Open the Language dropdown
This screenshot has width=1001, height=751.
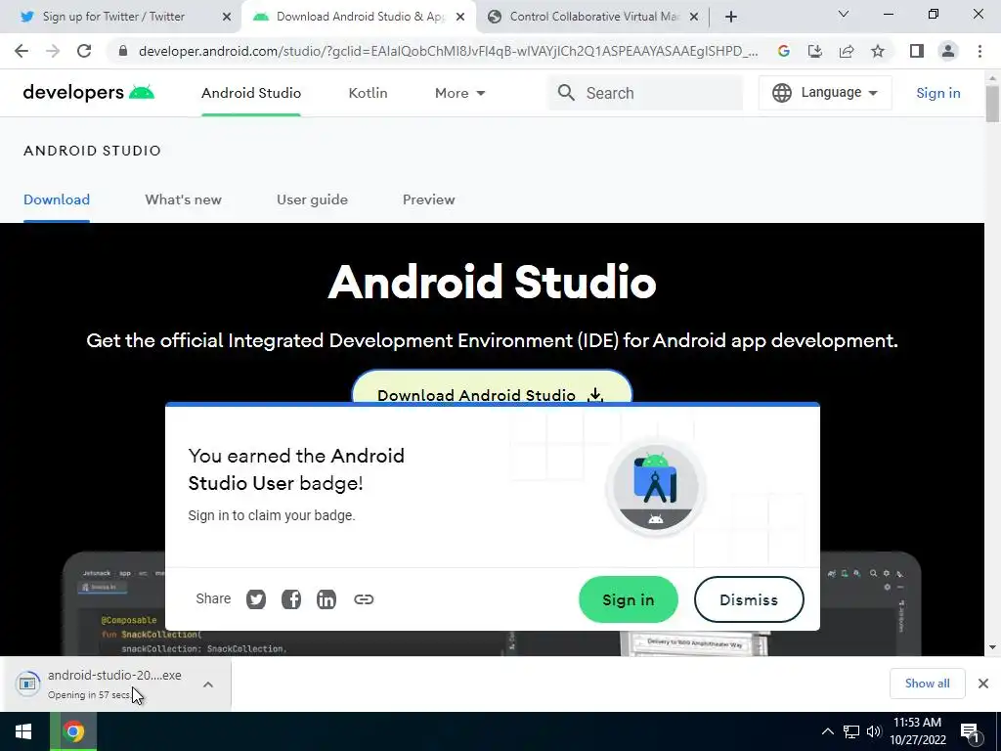click(x=825, y=93)
